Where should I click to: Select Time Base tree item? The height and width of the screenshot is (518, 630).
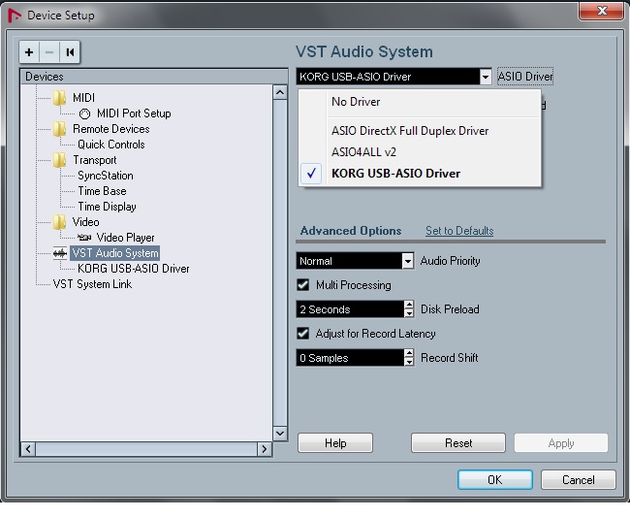[102, 191]
